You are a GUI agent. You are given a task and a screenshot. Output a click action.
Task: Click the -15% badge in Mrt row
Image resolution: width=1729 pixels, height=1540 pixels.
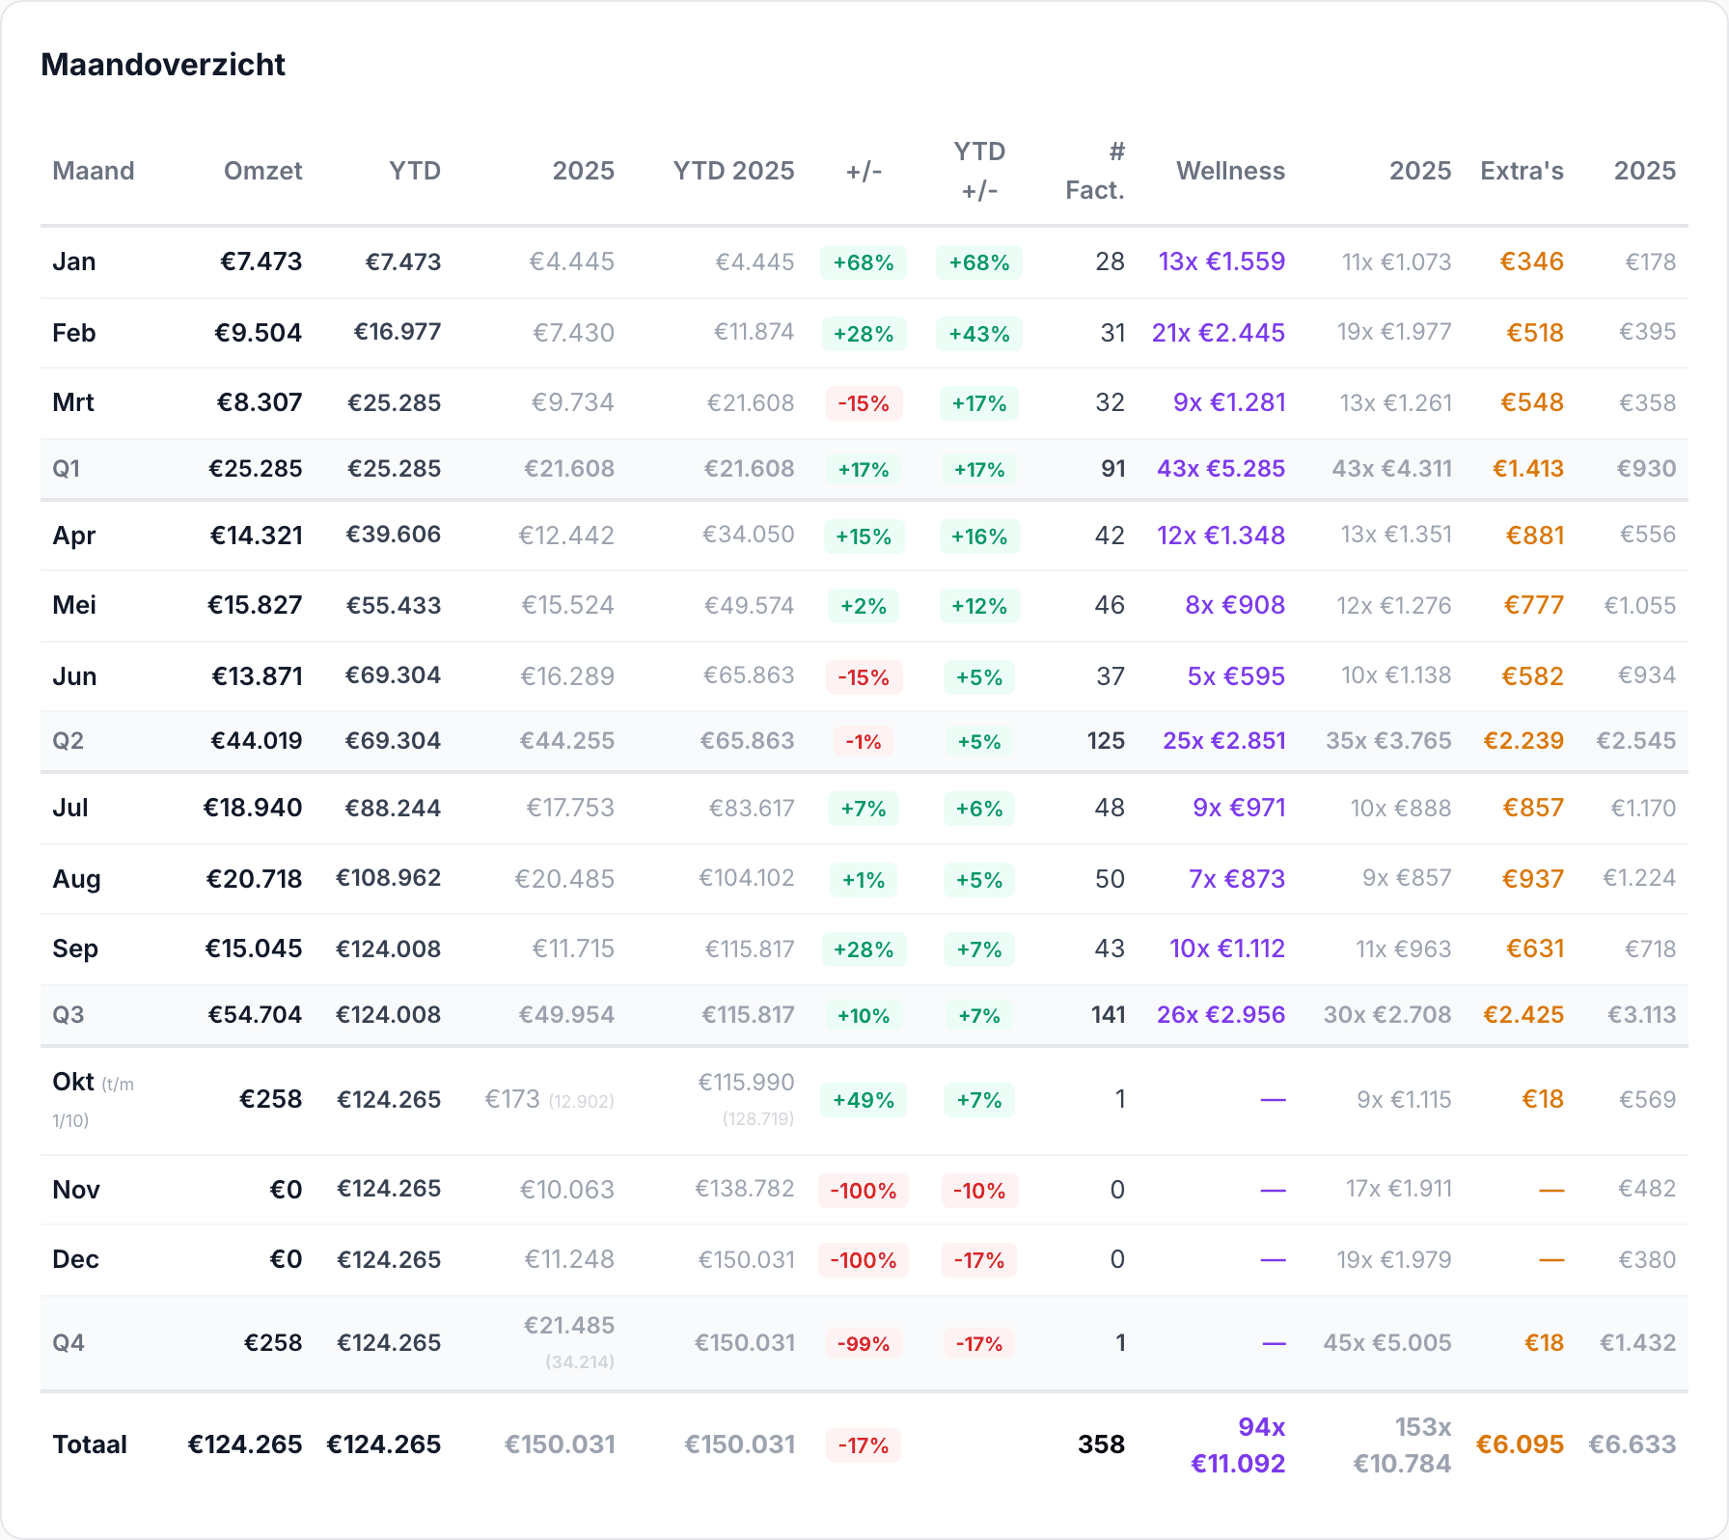864,403
